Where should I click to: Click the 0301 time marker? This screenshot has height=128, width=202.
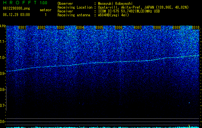(x=22, y=28)
